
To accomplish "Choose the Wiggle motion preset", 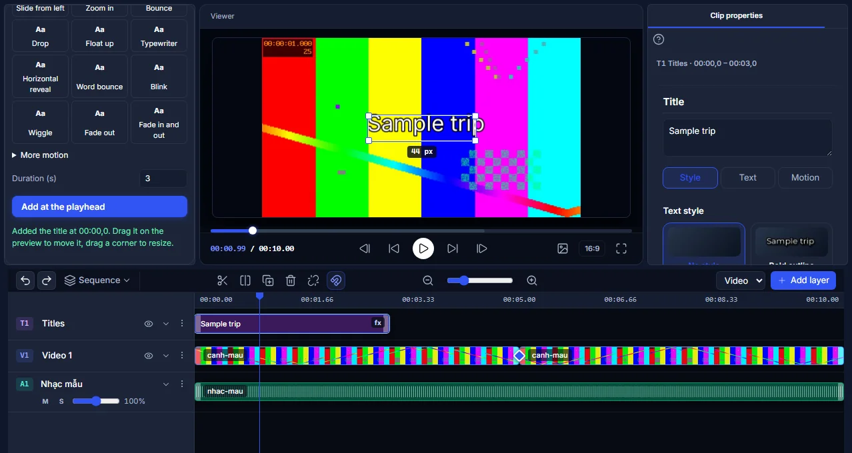I will tap(40, 122).
